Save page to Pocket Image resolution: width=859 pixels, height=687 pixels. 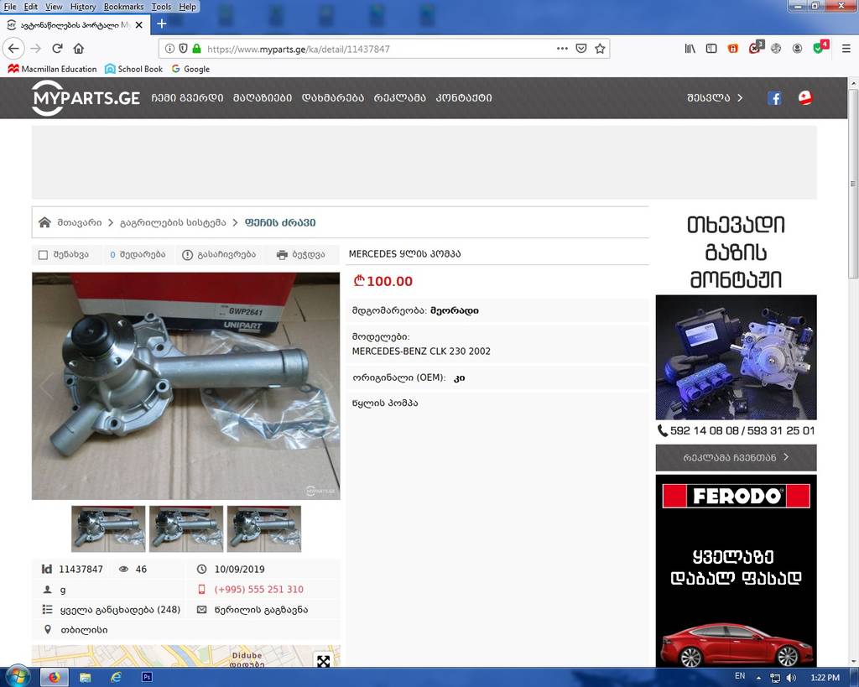[581, 49]
